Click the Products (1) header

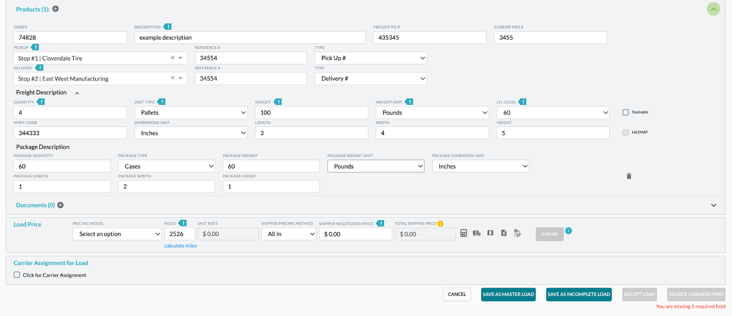33,9
